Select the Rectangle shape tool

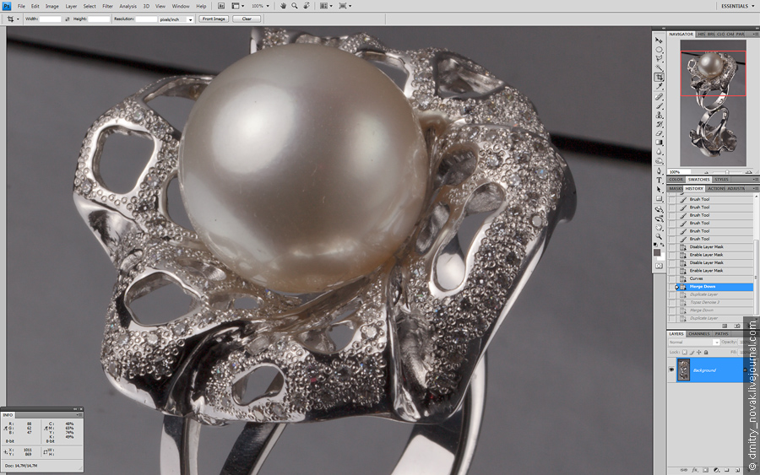659,198
